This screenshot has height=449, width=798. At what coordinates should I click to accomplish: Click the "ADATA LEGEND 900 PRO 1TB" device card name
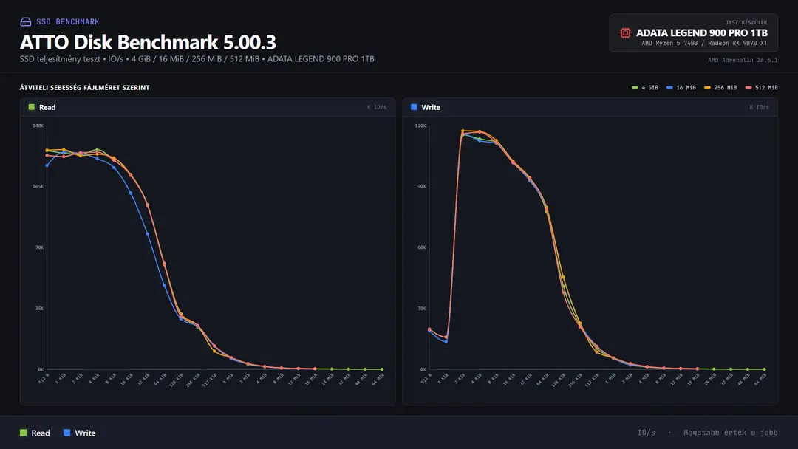tap(702, 33)
